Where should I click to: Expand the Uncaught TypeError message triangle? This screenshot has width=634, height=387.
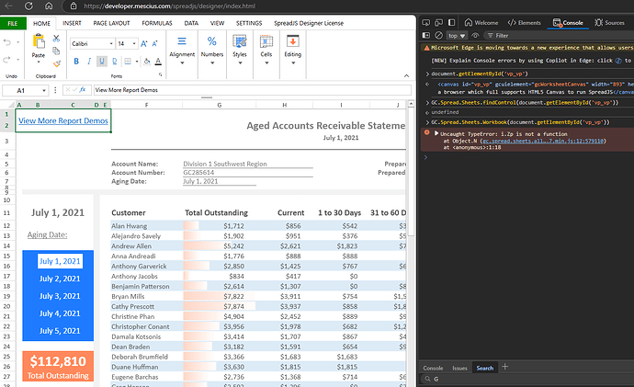[x=436, y=133]
